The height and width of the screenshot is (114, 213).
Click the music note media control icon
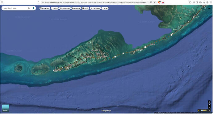coord(194,2)
